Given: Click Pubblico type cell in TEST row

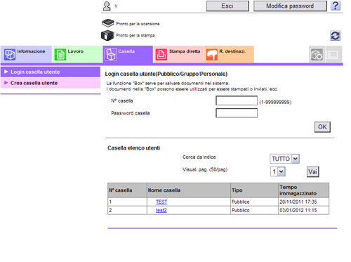Looking at the screenshot, I should (254, 202).
